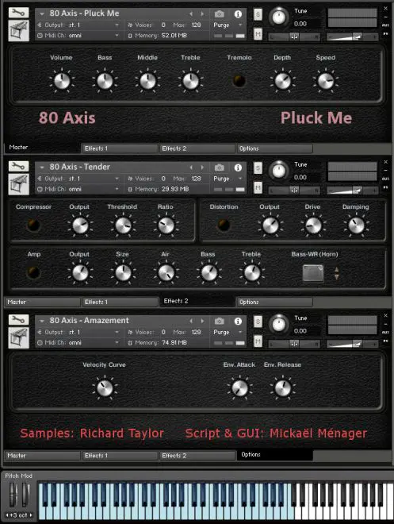
Task: Switch Amazement to Master tab
Action: (x=42, y=456)
